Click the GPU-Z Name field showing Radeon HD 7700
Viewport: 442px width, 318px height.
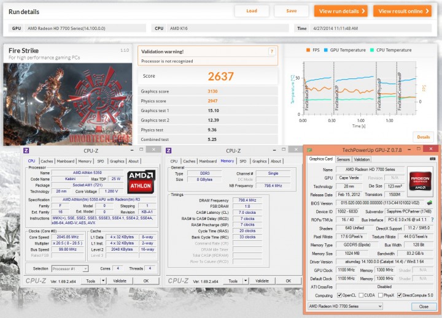point(370,169)
